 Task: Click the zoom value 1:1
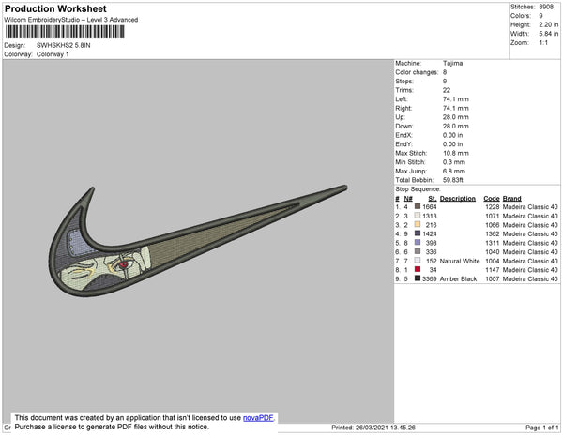coord(543,43)
